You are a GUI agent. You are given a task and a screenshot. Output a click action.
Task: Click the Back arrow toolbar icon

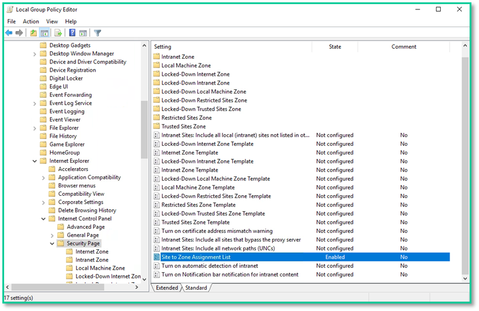(x=9, y=33)
